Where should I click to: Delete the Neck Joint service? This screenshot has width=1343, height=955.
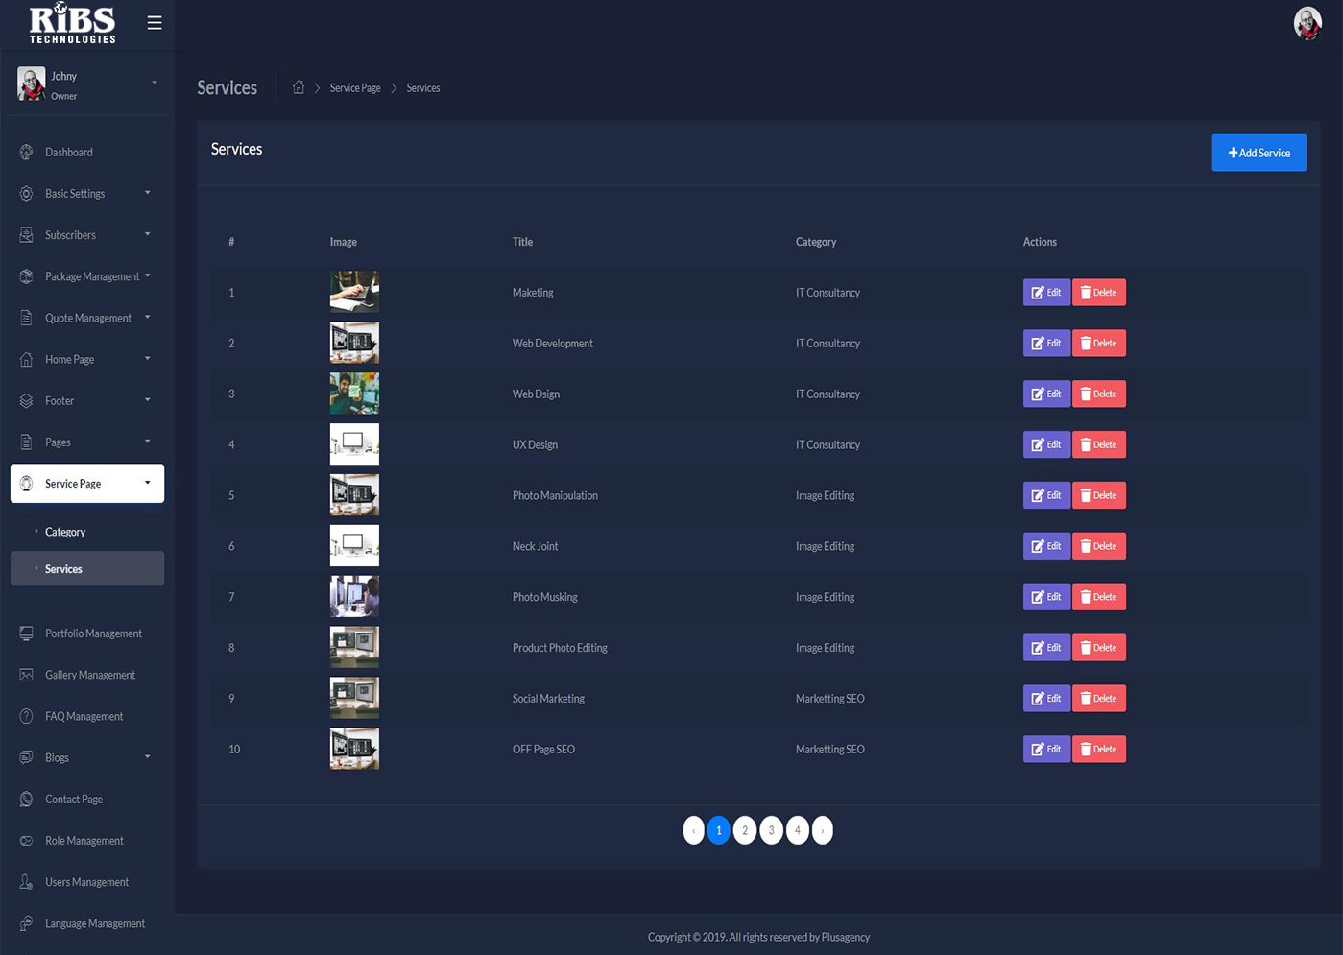coord(1098,546)
